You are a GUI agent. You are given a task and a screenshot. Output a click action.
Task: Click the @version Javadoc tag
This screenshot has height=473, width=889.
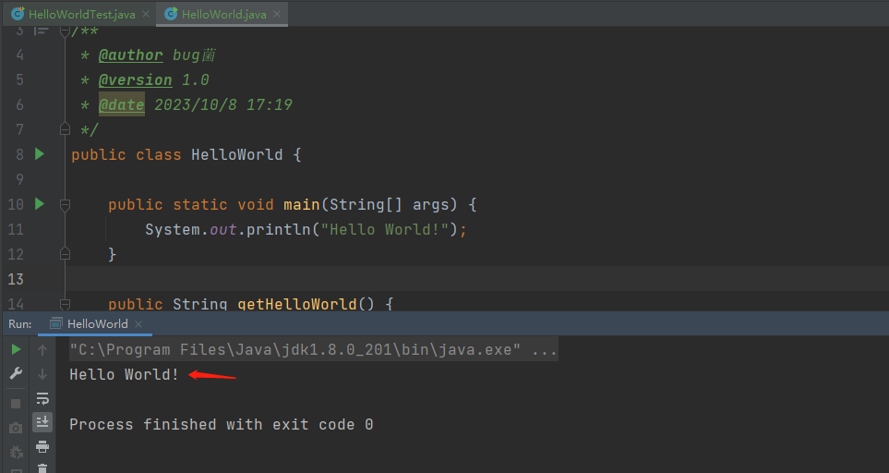click(135, 80)
